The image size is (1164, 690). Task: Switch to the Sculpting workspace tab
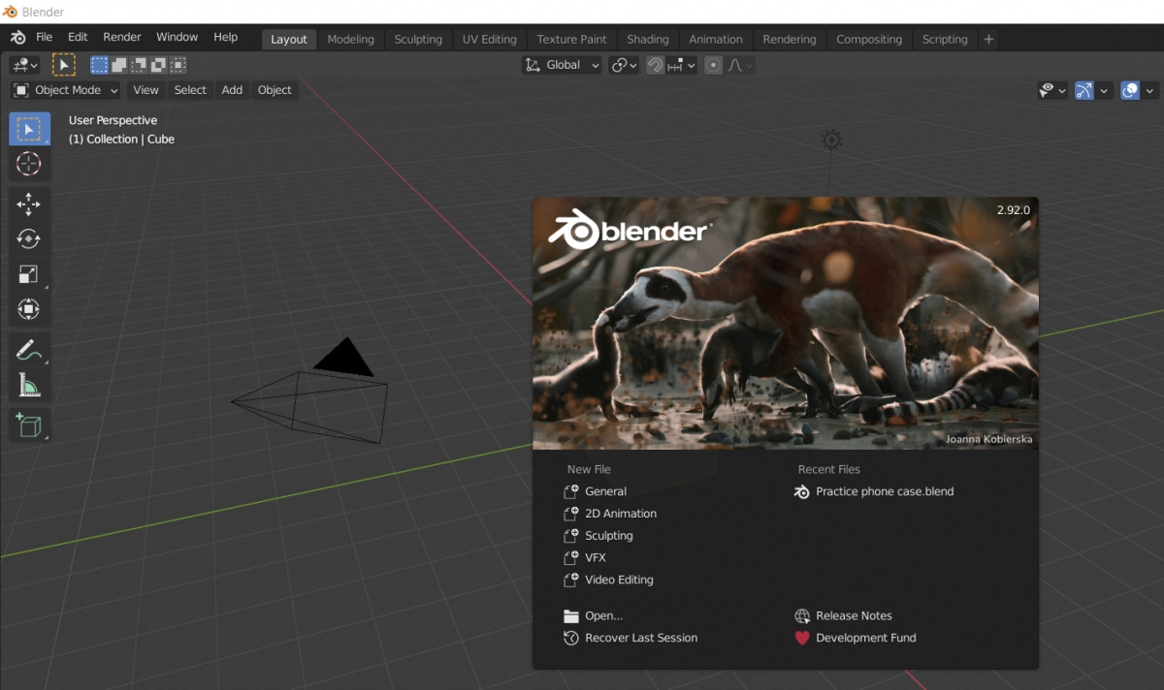418,39
